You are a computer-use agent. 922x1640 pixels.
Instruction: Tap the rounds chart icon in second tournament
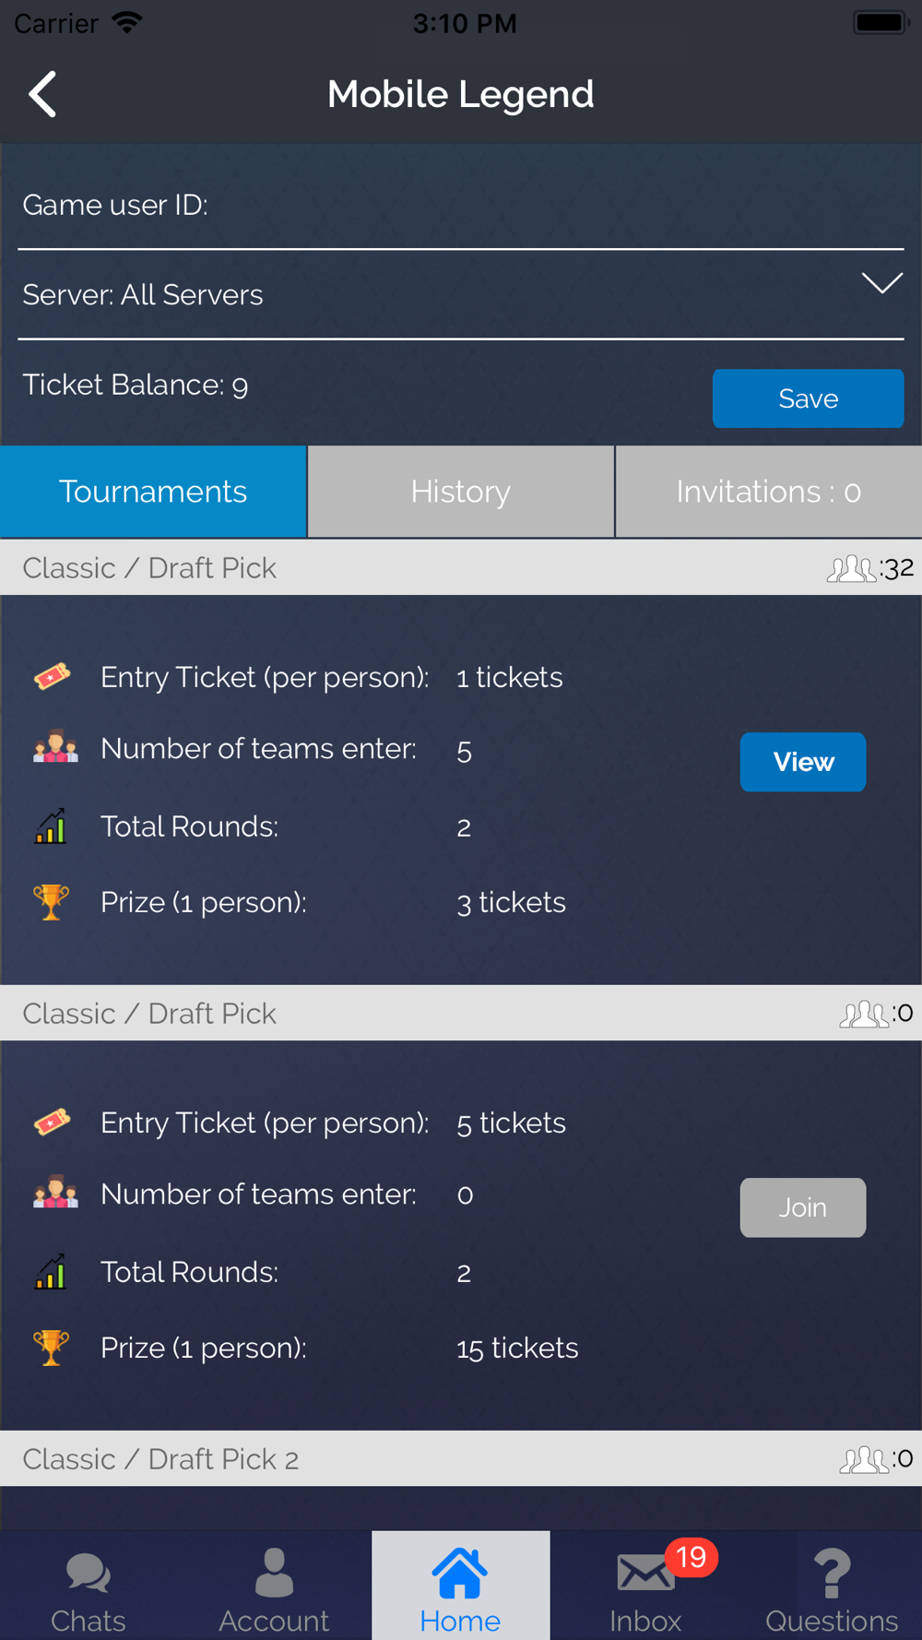[51, 1271]
